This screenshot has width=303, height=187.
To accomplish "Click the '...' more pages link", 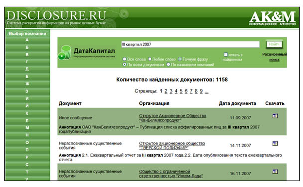I will (207, 92).
